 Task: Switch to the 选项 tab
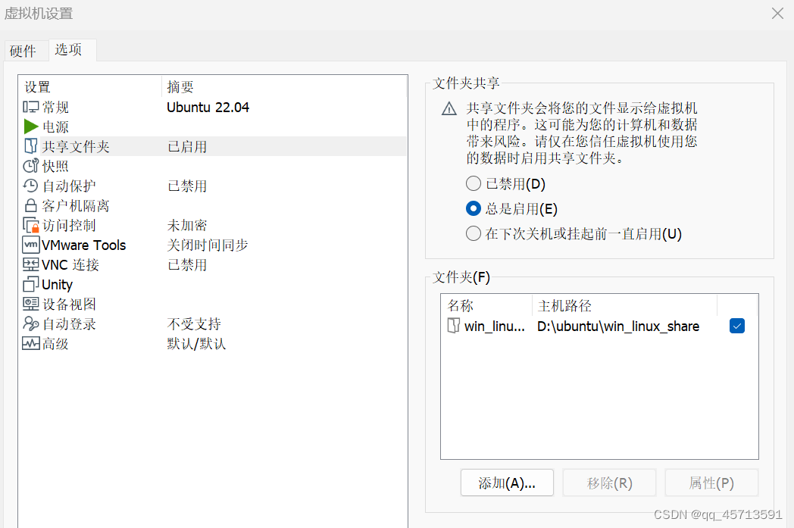tap(69, 51)
